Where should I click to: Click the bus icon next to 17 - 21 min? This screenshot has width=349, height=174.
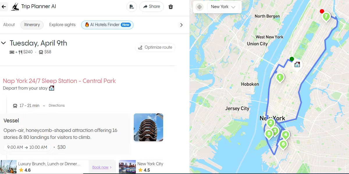(x=15, y=106)
